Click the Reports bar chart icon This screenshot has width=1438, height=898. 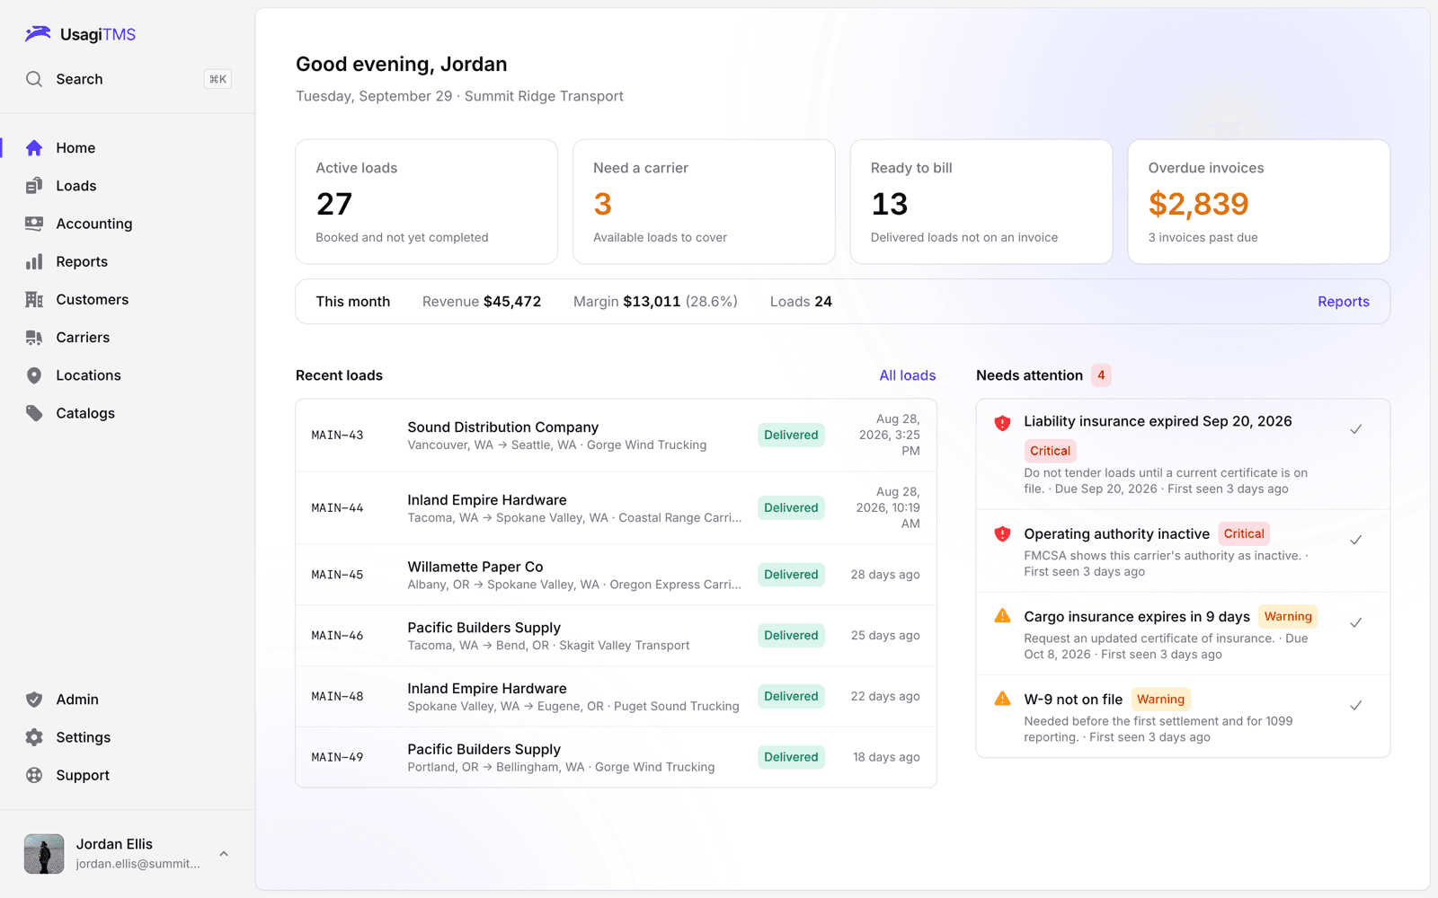pyautogui.click(x=34, y=261)
